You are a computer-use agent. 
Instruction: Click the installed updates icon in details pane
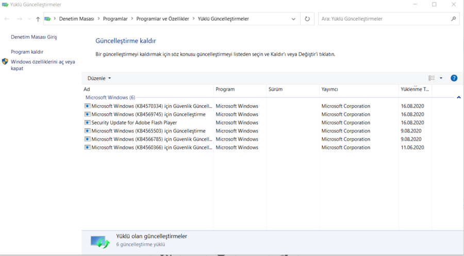coord(100,242)
